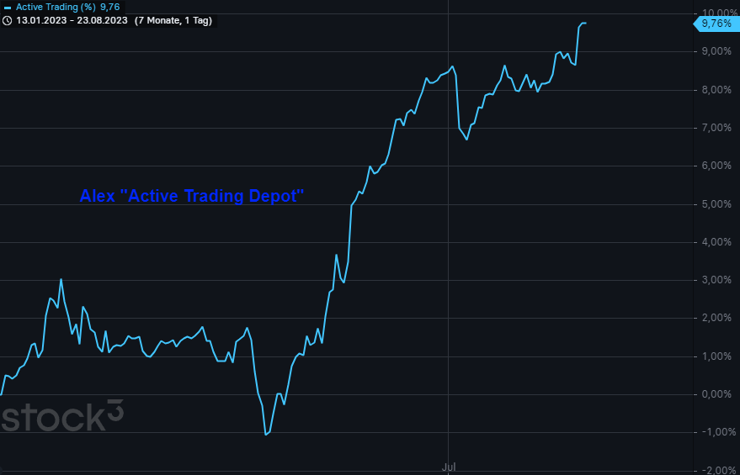Click the 0,00% axis label
Viewport: 740px width, 475px height.
tap(717, 394)
